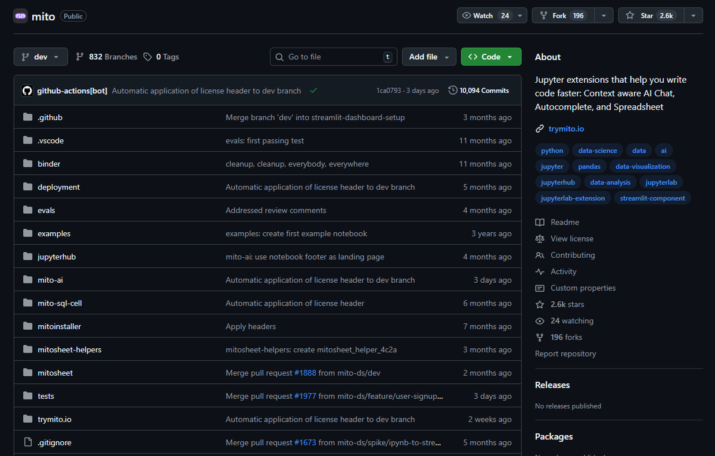Viewport: 715px width, 456px height.
Task: Open the Releases section heading link
Action: [x=552, y=385]
